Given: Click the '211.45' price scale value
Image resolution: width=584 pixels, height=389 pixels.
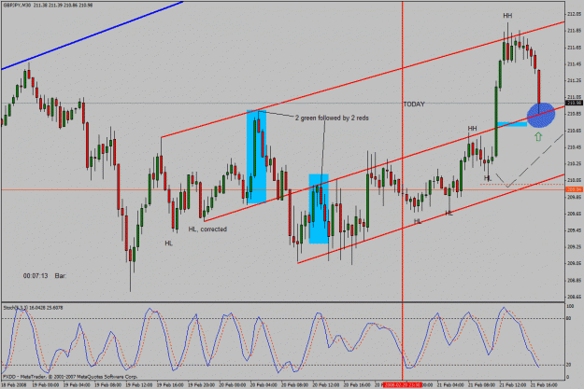Looking at the screenshot, I should 574,64.
